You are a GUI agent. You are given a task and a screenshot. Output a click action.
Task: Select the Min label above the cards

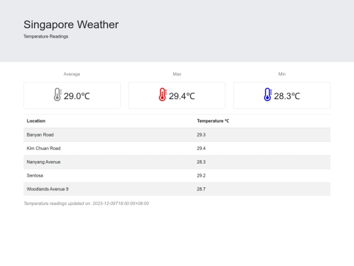coord(282,74)
